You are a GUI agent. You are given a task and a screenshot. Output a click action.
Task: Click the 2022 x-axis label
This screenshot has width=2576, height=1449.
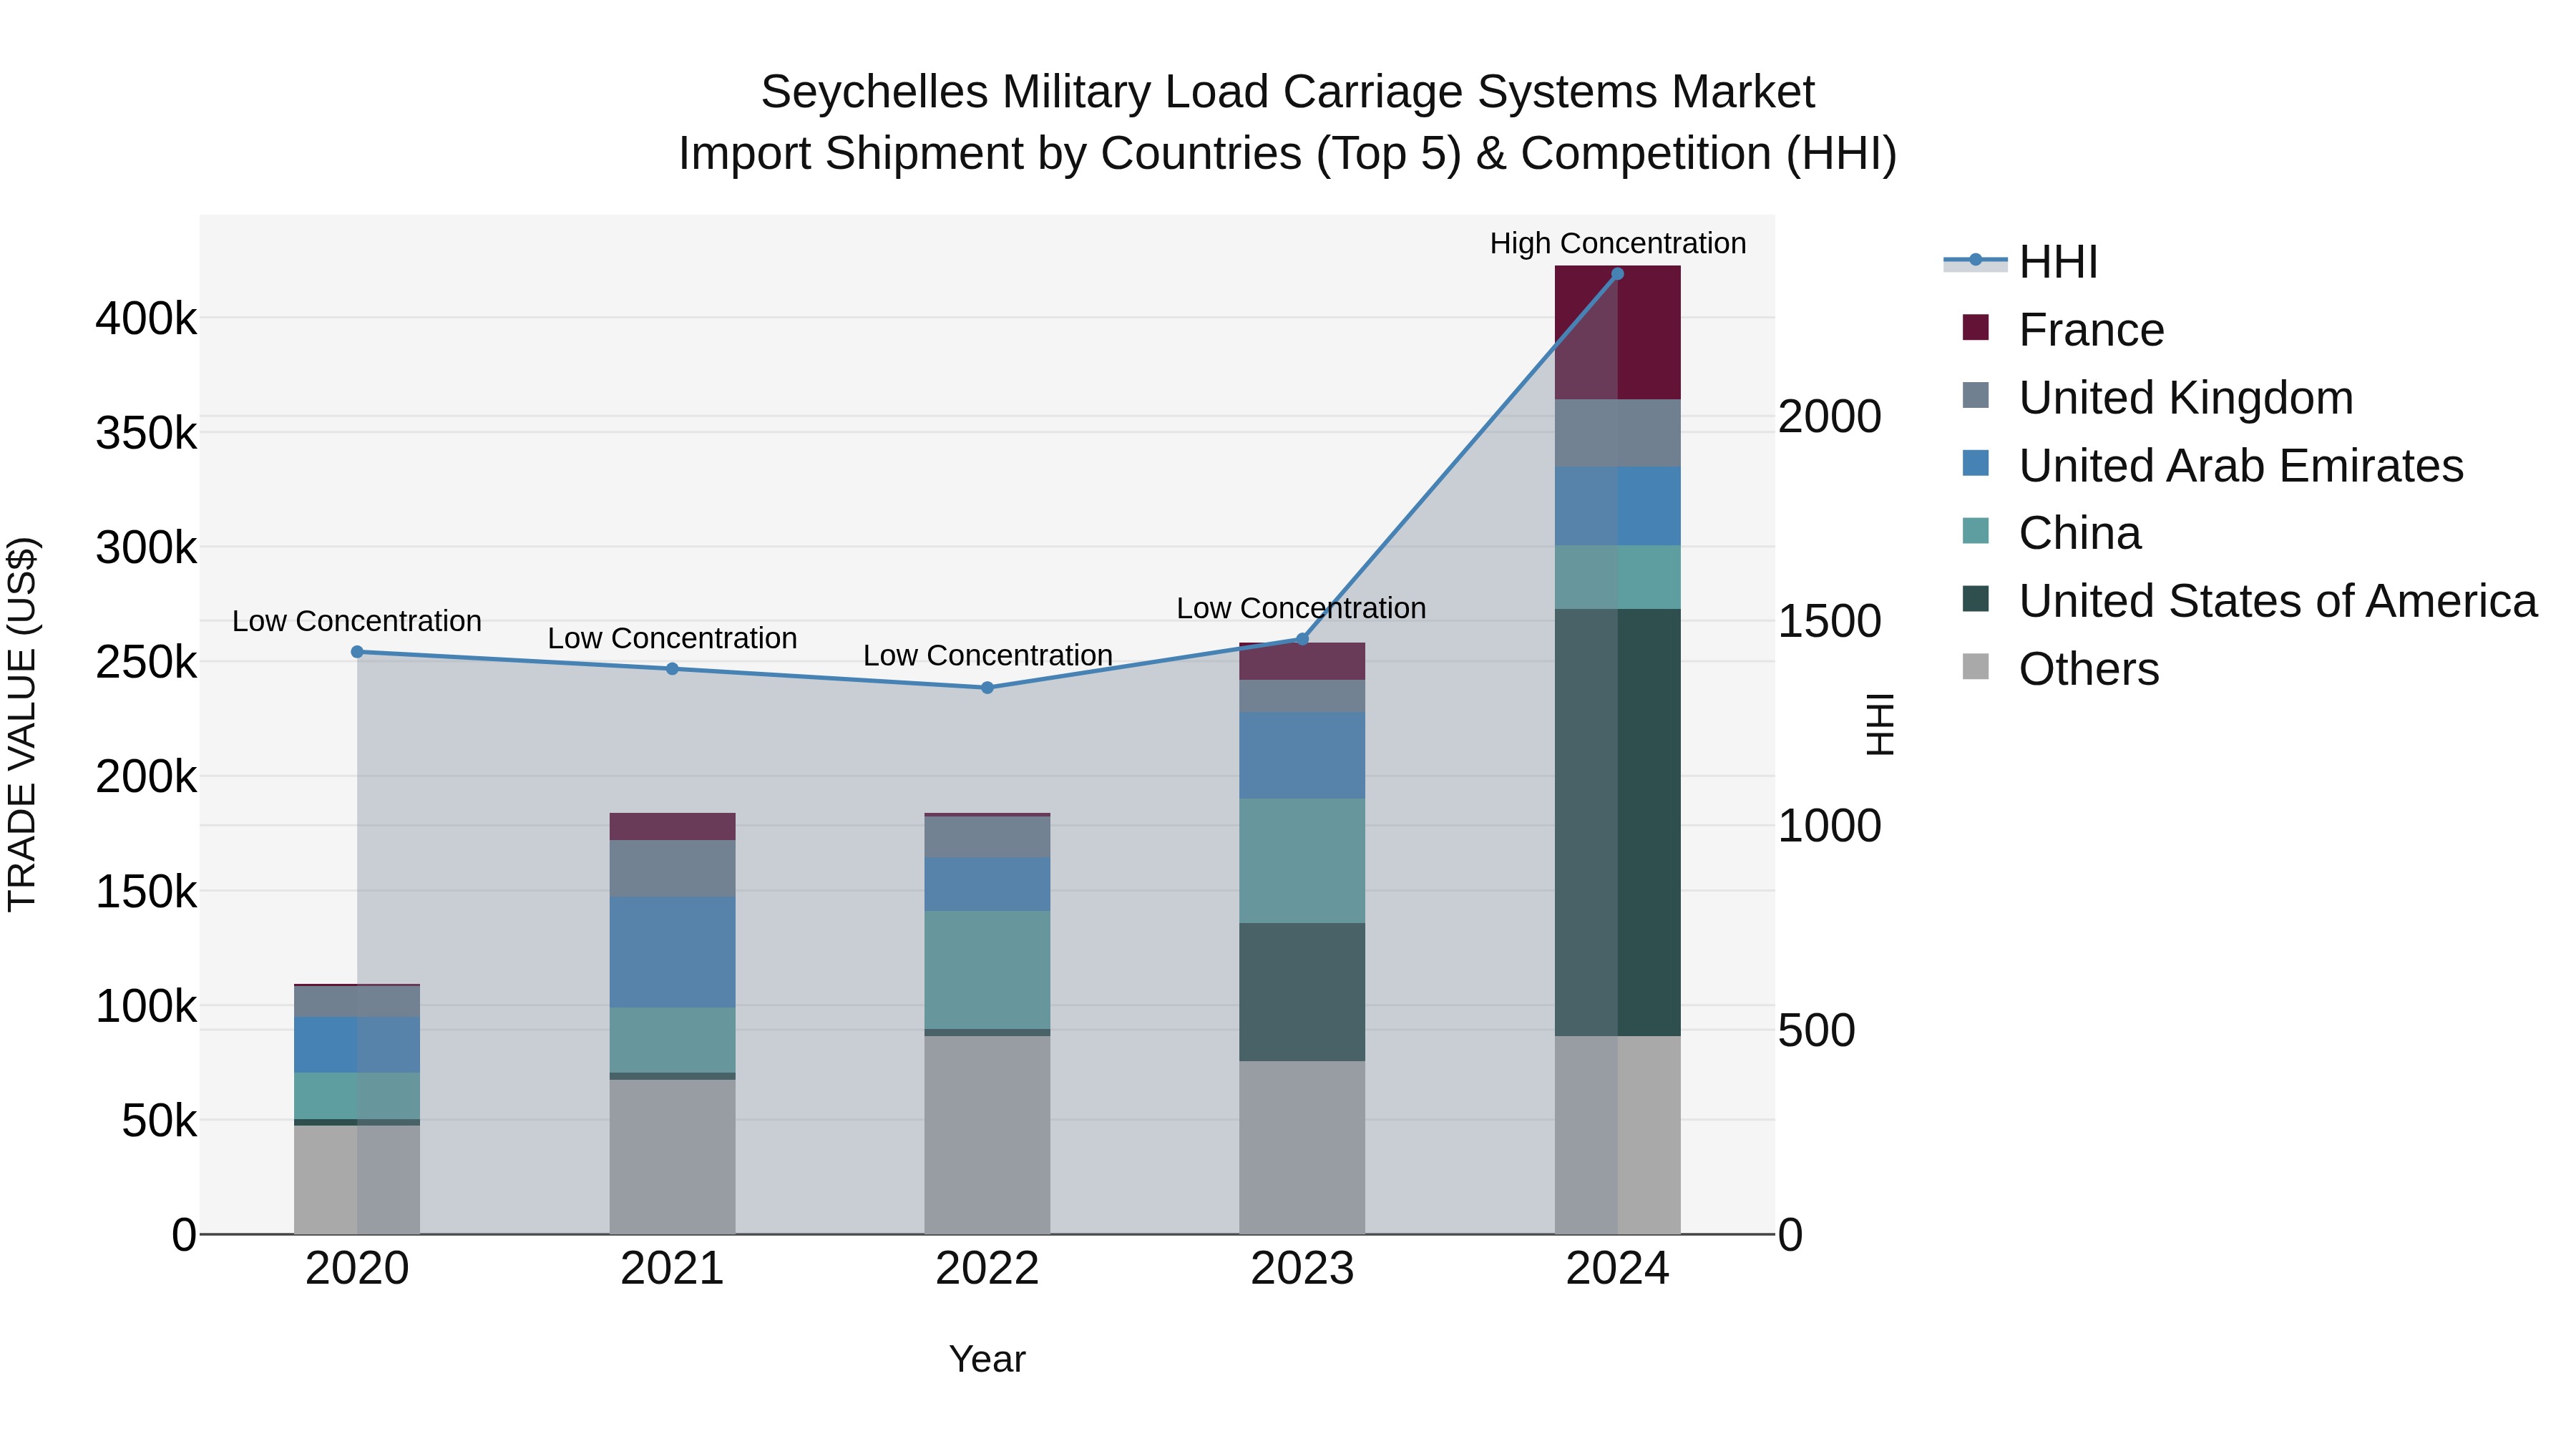coord(987,1269)
